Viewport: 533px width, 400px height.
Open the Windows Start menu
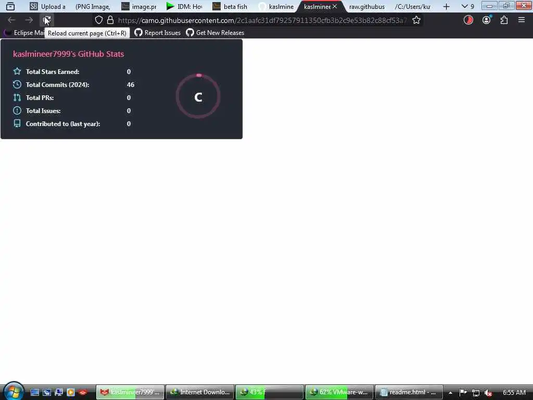[x=14, y=392]
